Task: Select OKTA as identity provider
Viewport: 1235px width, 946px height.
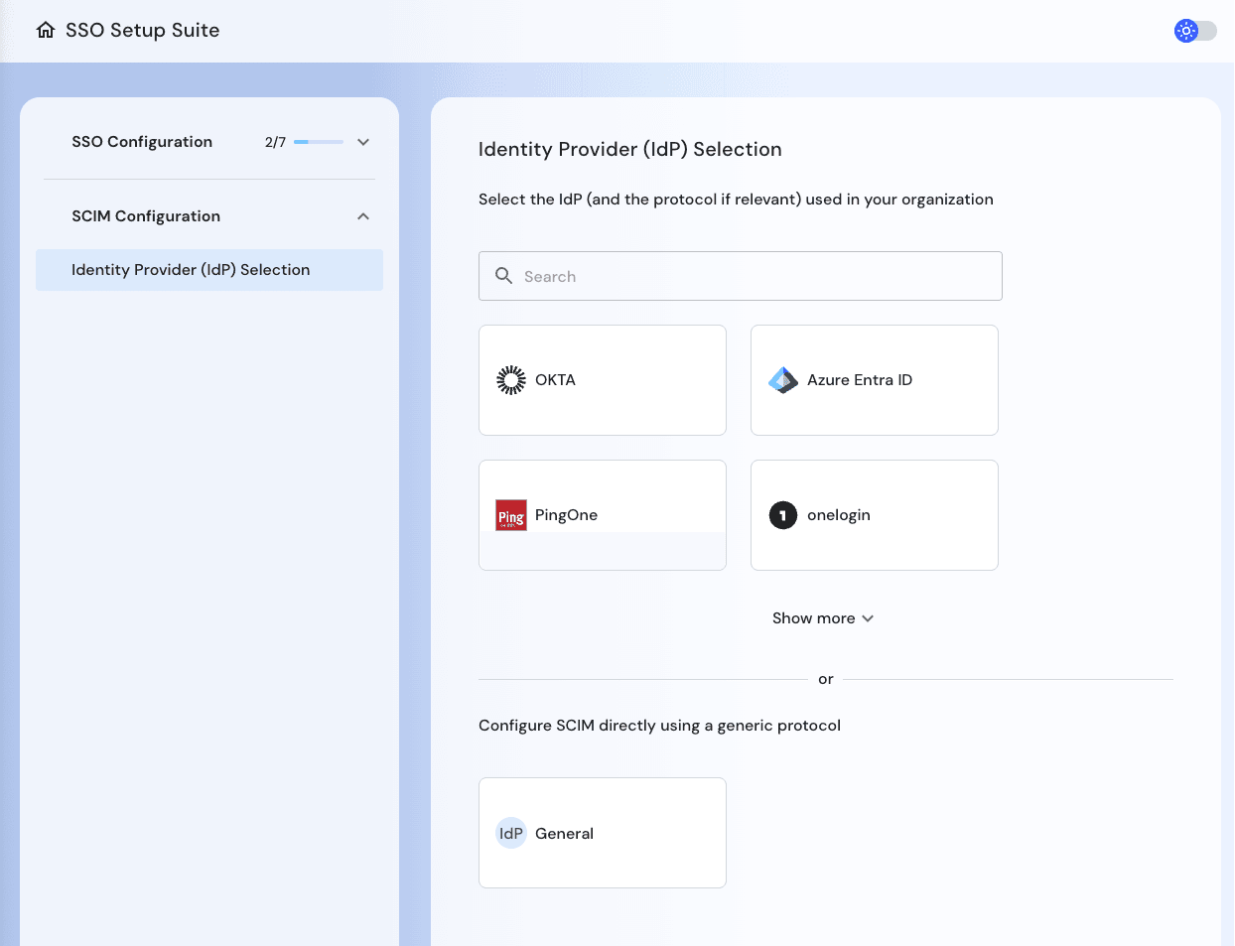Action: pos(602,379)
